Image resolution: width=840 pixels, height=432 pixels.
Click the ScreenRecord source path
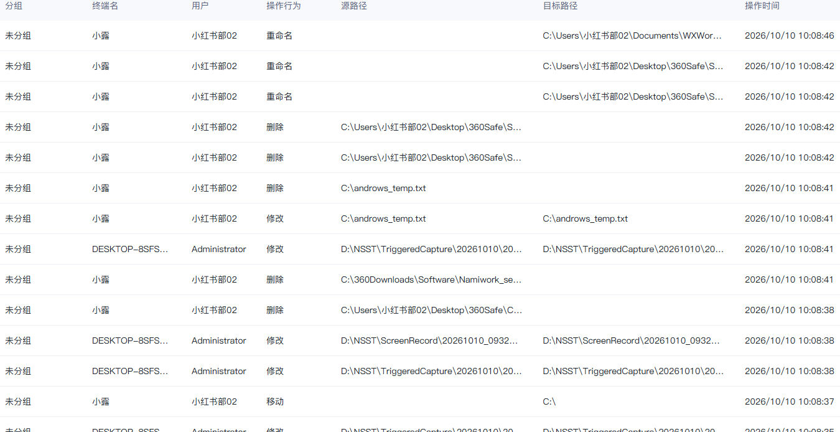click(x=429, y=340)
